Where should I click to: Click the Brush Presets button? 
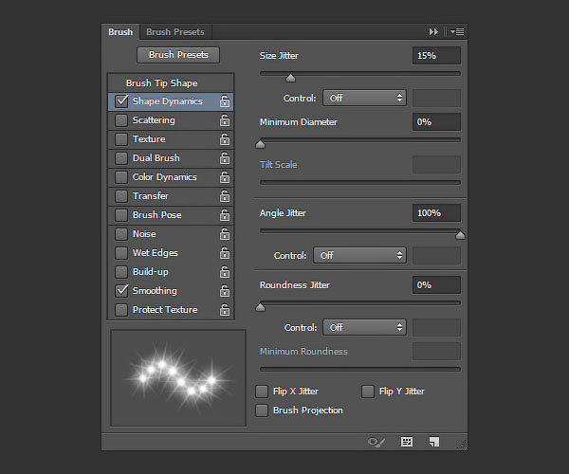pos(178,55)
